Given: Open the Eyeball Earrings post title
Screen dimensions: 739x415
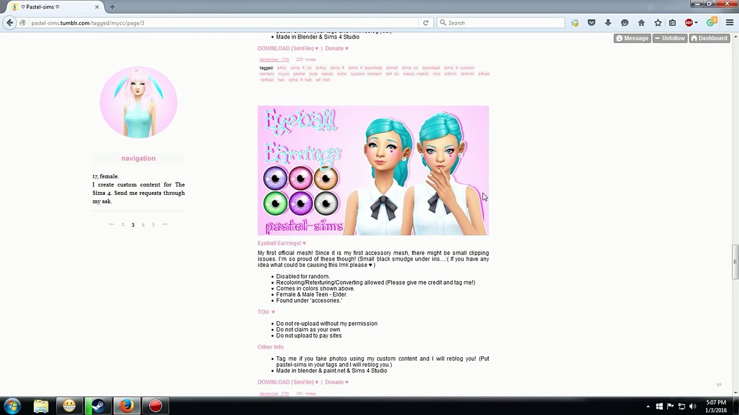Looking at the screenshot, I should [282, 243].
